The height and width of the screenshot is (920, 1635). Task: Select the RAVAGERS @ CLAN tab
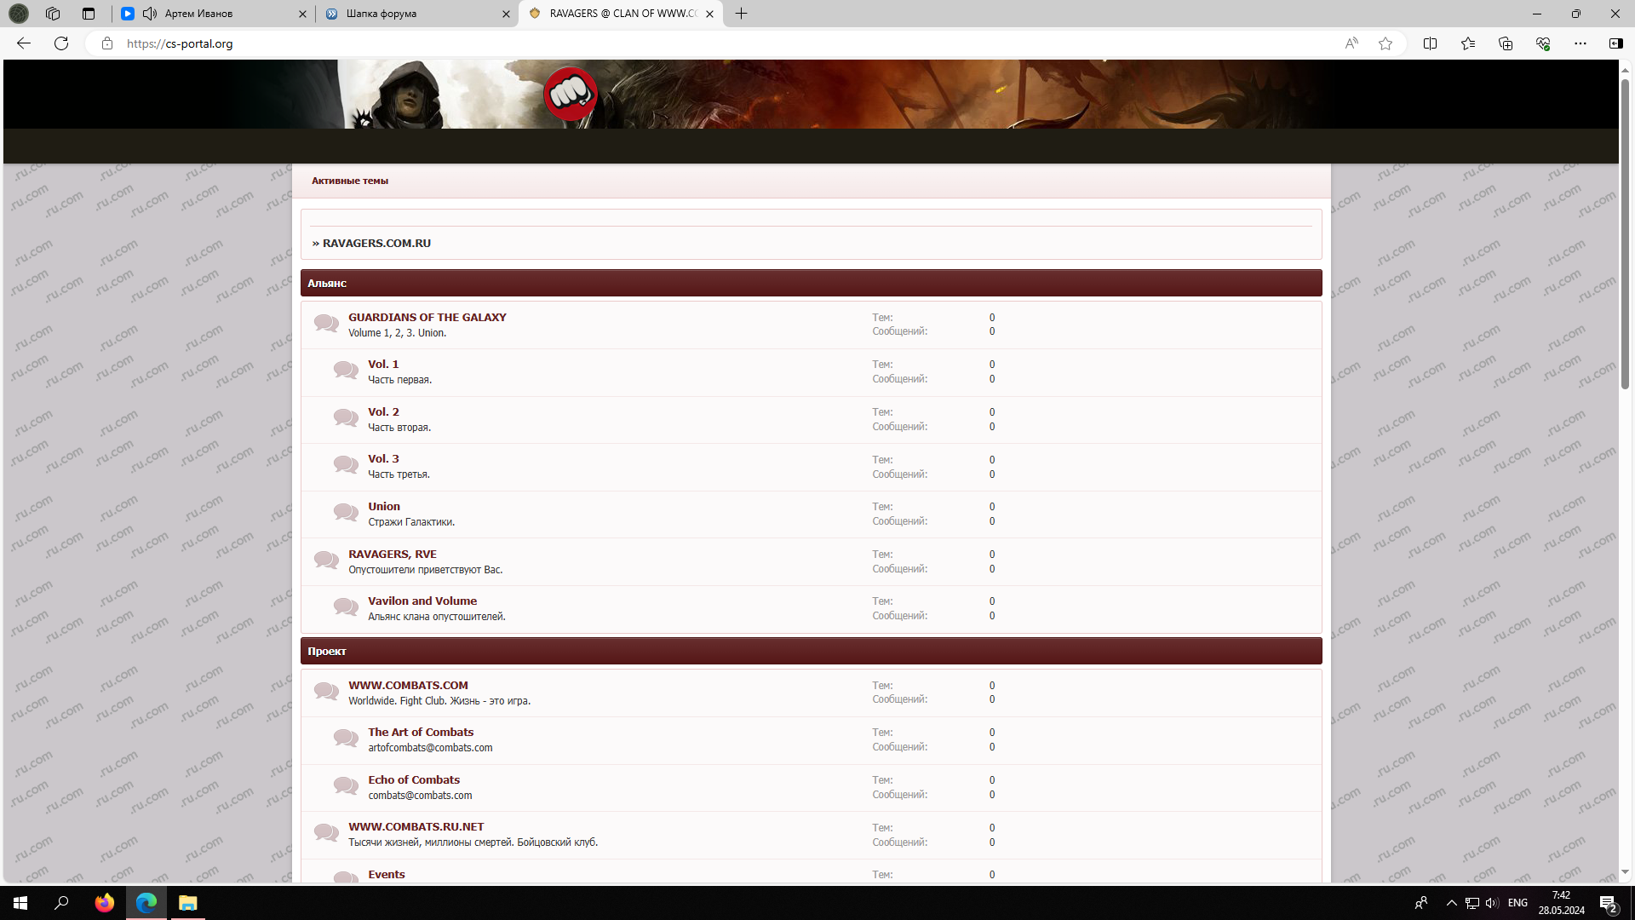coord(620,14)
